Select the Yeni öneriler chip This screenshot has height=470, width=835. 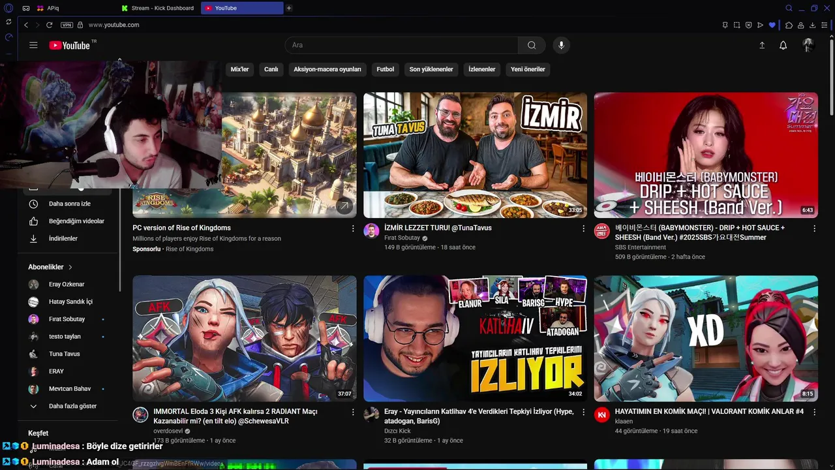point(528,69)
